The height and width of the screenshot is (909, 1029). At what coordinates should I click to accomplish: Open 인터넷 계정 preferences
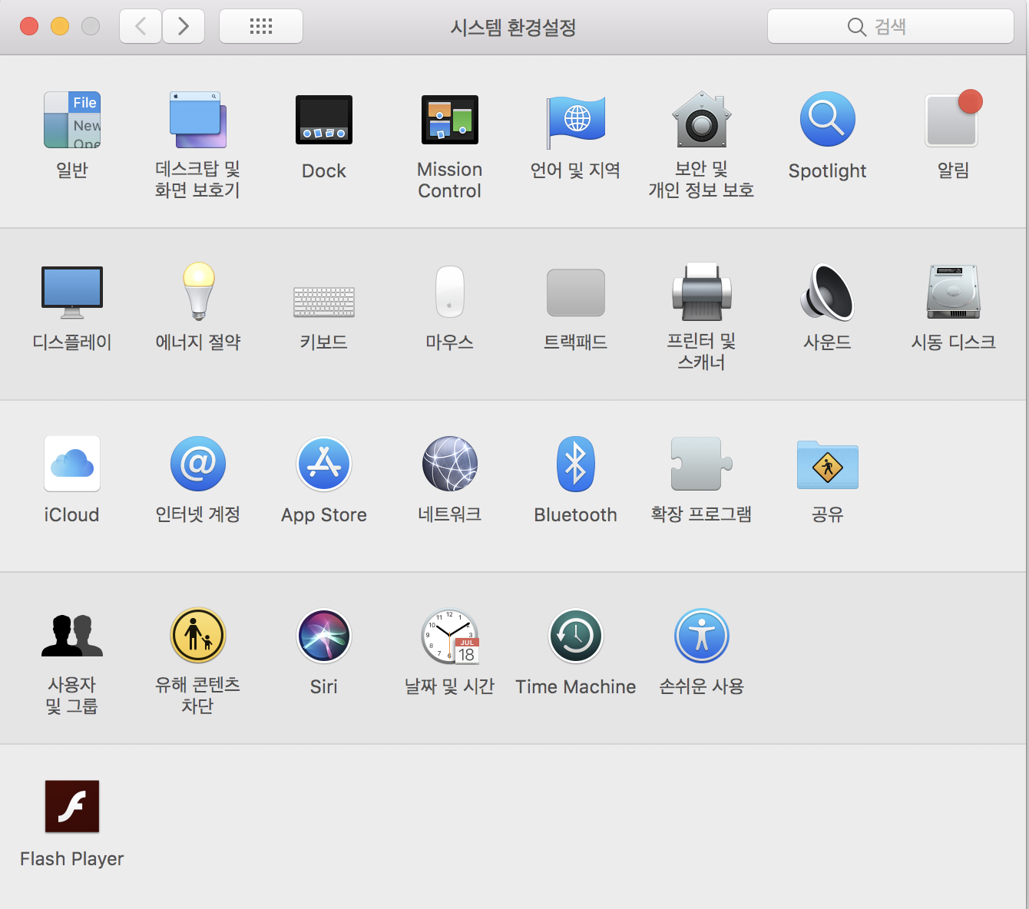pos(198,464)
